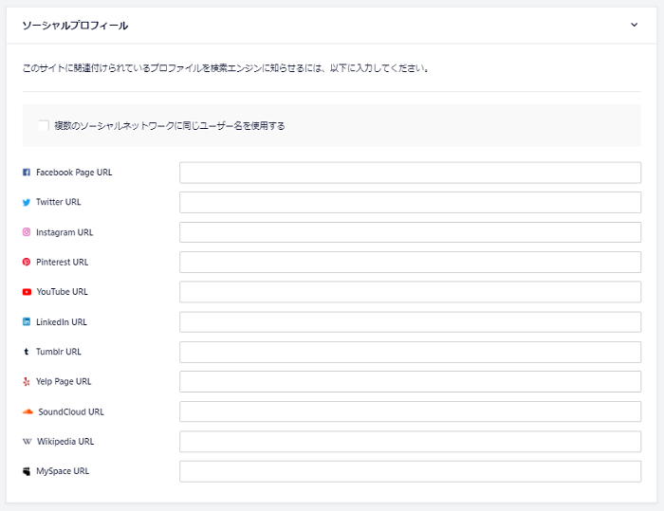664x511 pixels.
Task: Click the description text about 検索エンジン
Action: click(226, 68)
